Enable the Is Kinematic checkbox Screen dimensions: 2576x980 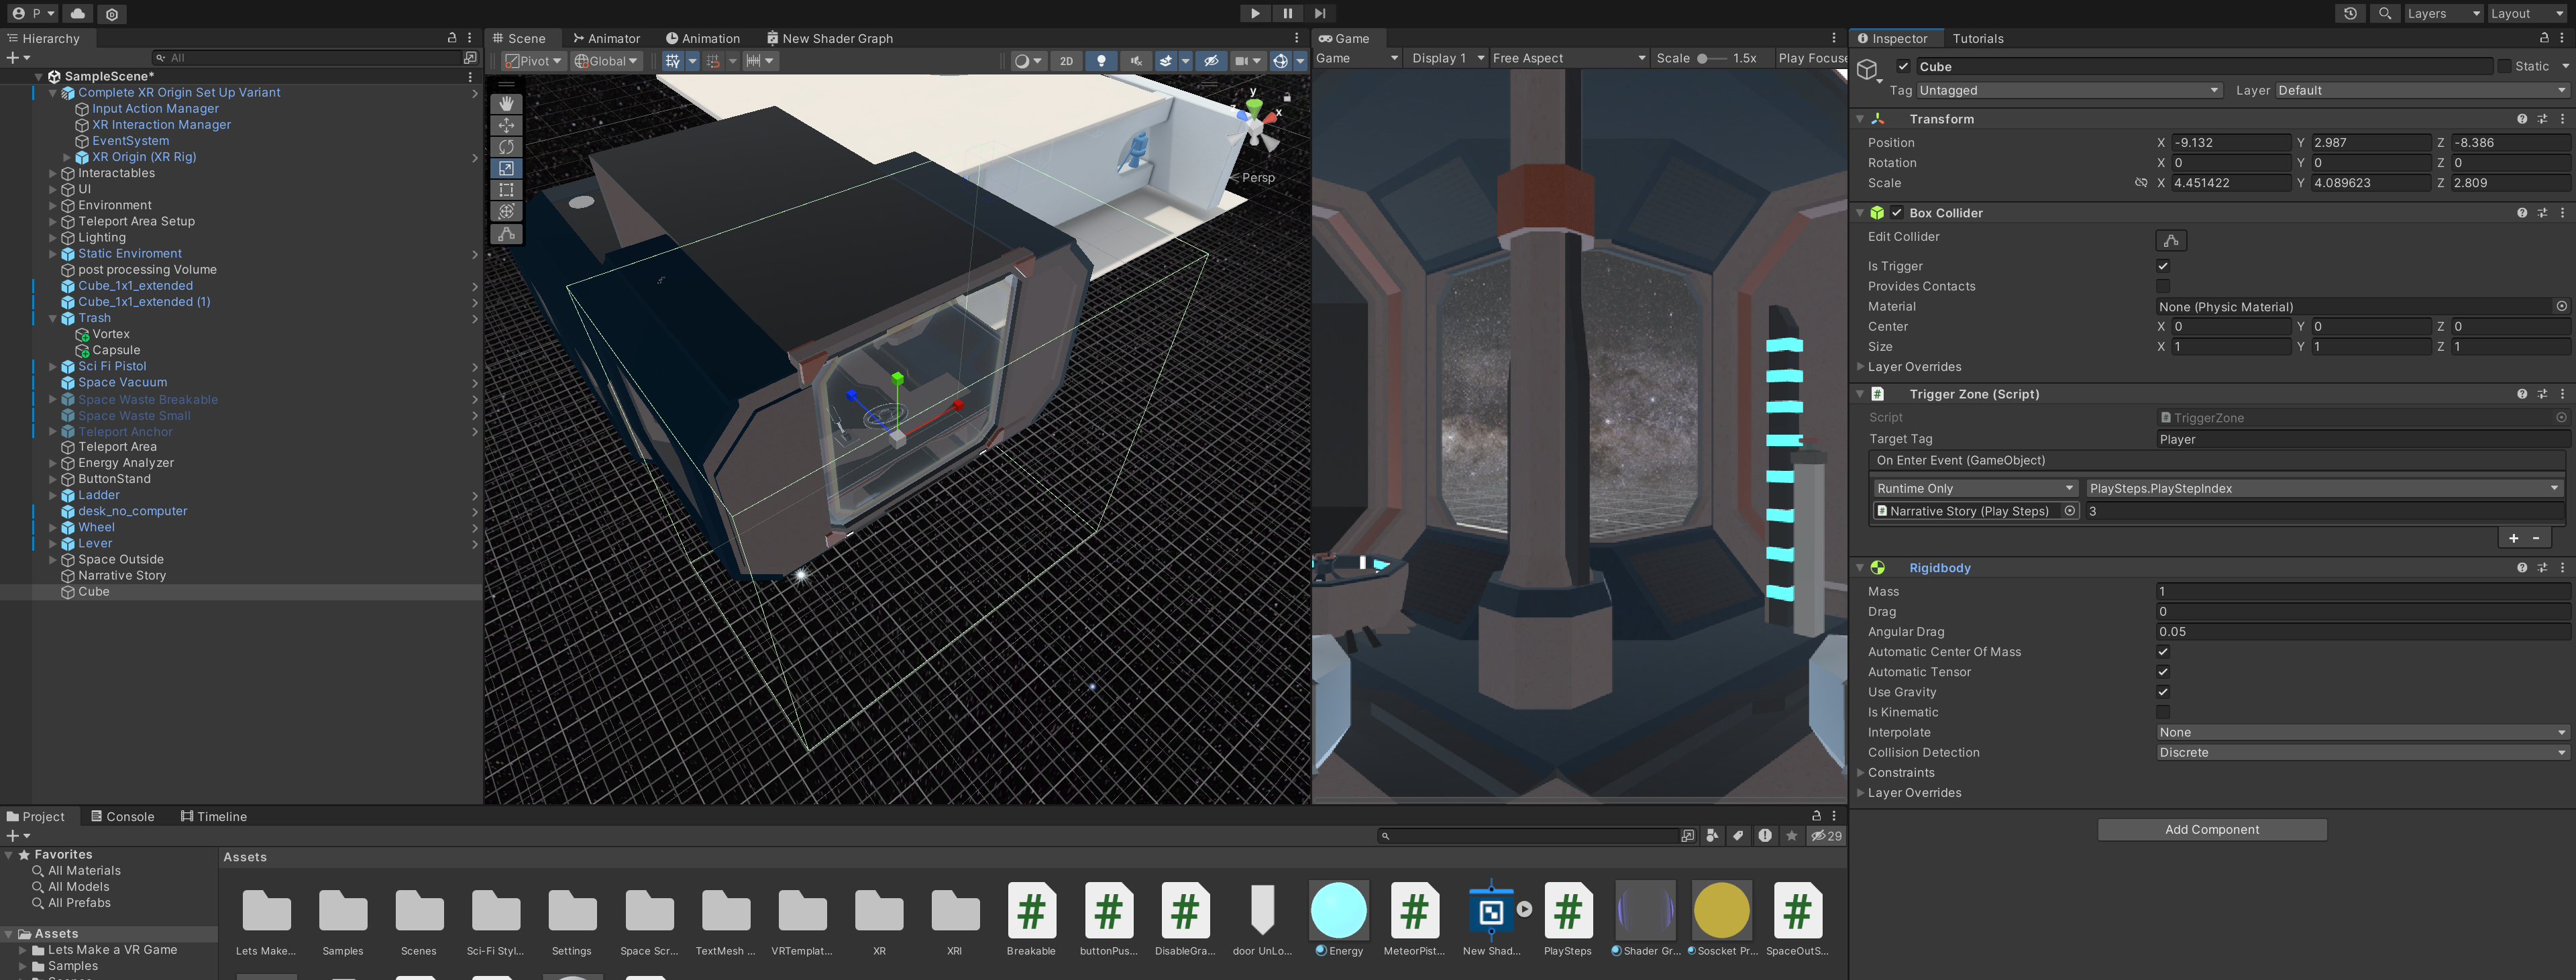point(2163,712)
